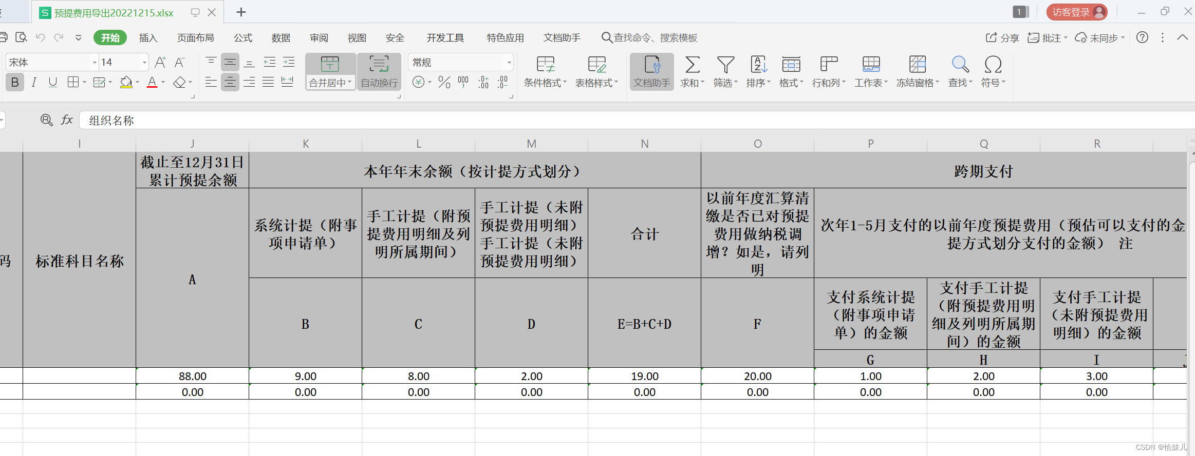Click the formula bar input
The image size is (1195, 456).
point(637,120)
